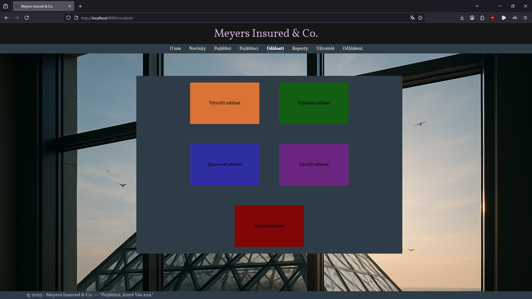The height and width of the screenshot is (299, 532).
Task: Open the browser account menu
Action: [x=472, y=18]
